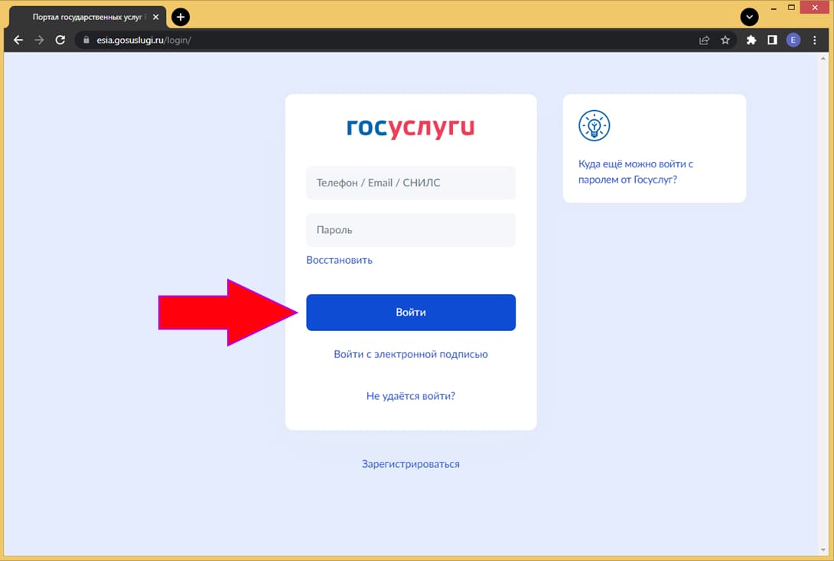The width and height of the screenshot is (834, 561).
Task: Close the Портал государственных услуг tab
Action: point(155,17)
